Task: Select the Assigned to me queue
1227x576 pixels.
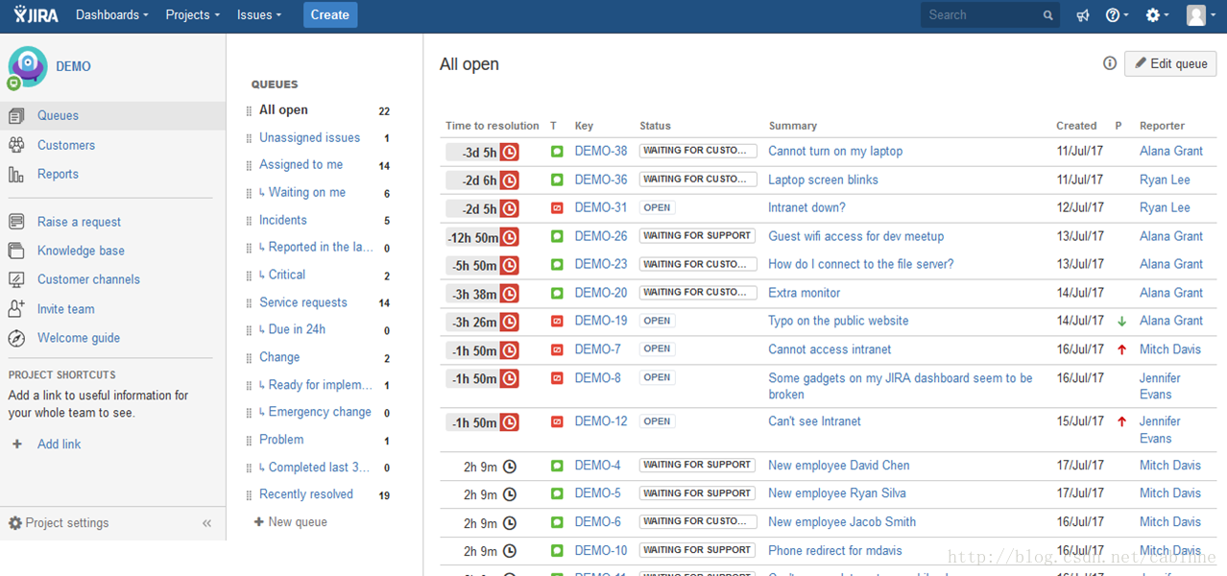Action: pos(301,165)
